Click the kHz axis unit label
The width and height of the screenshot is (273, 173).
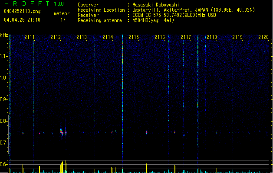click(x=4, y=35)
